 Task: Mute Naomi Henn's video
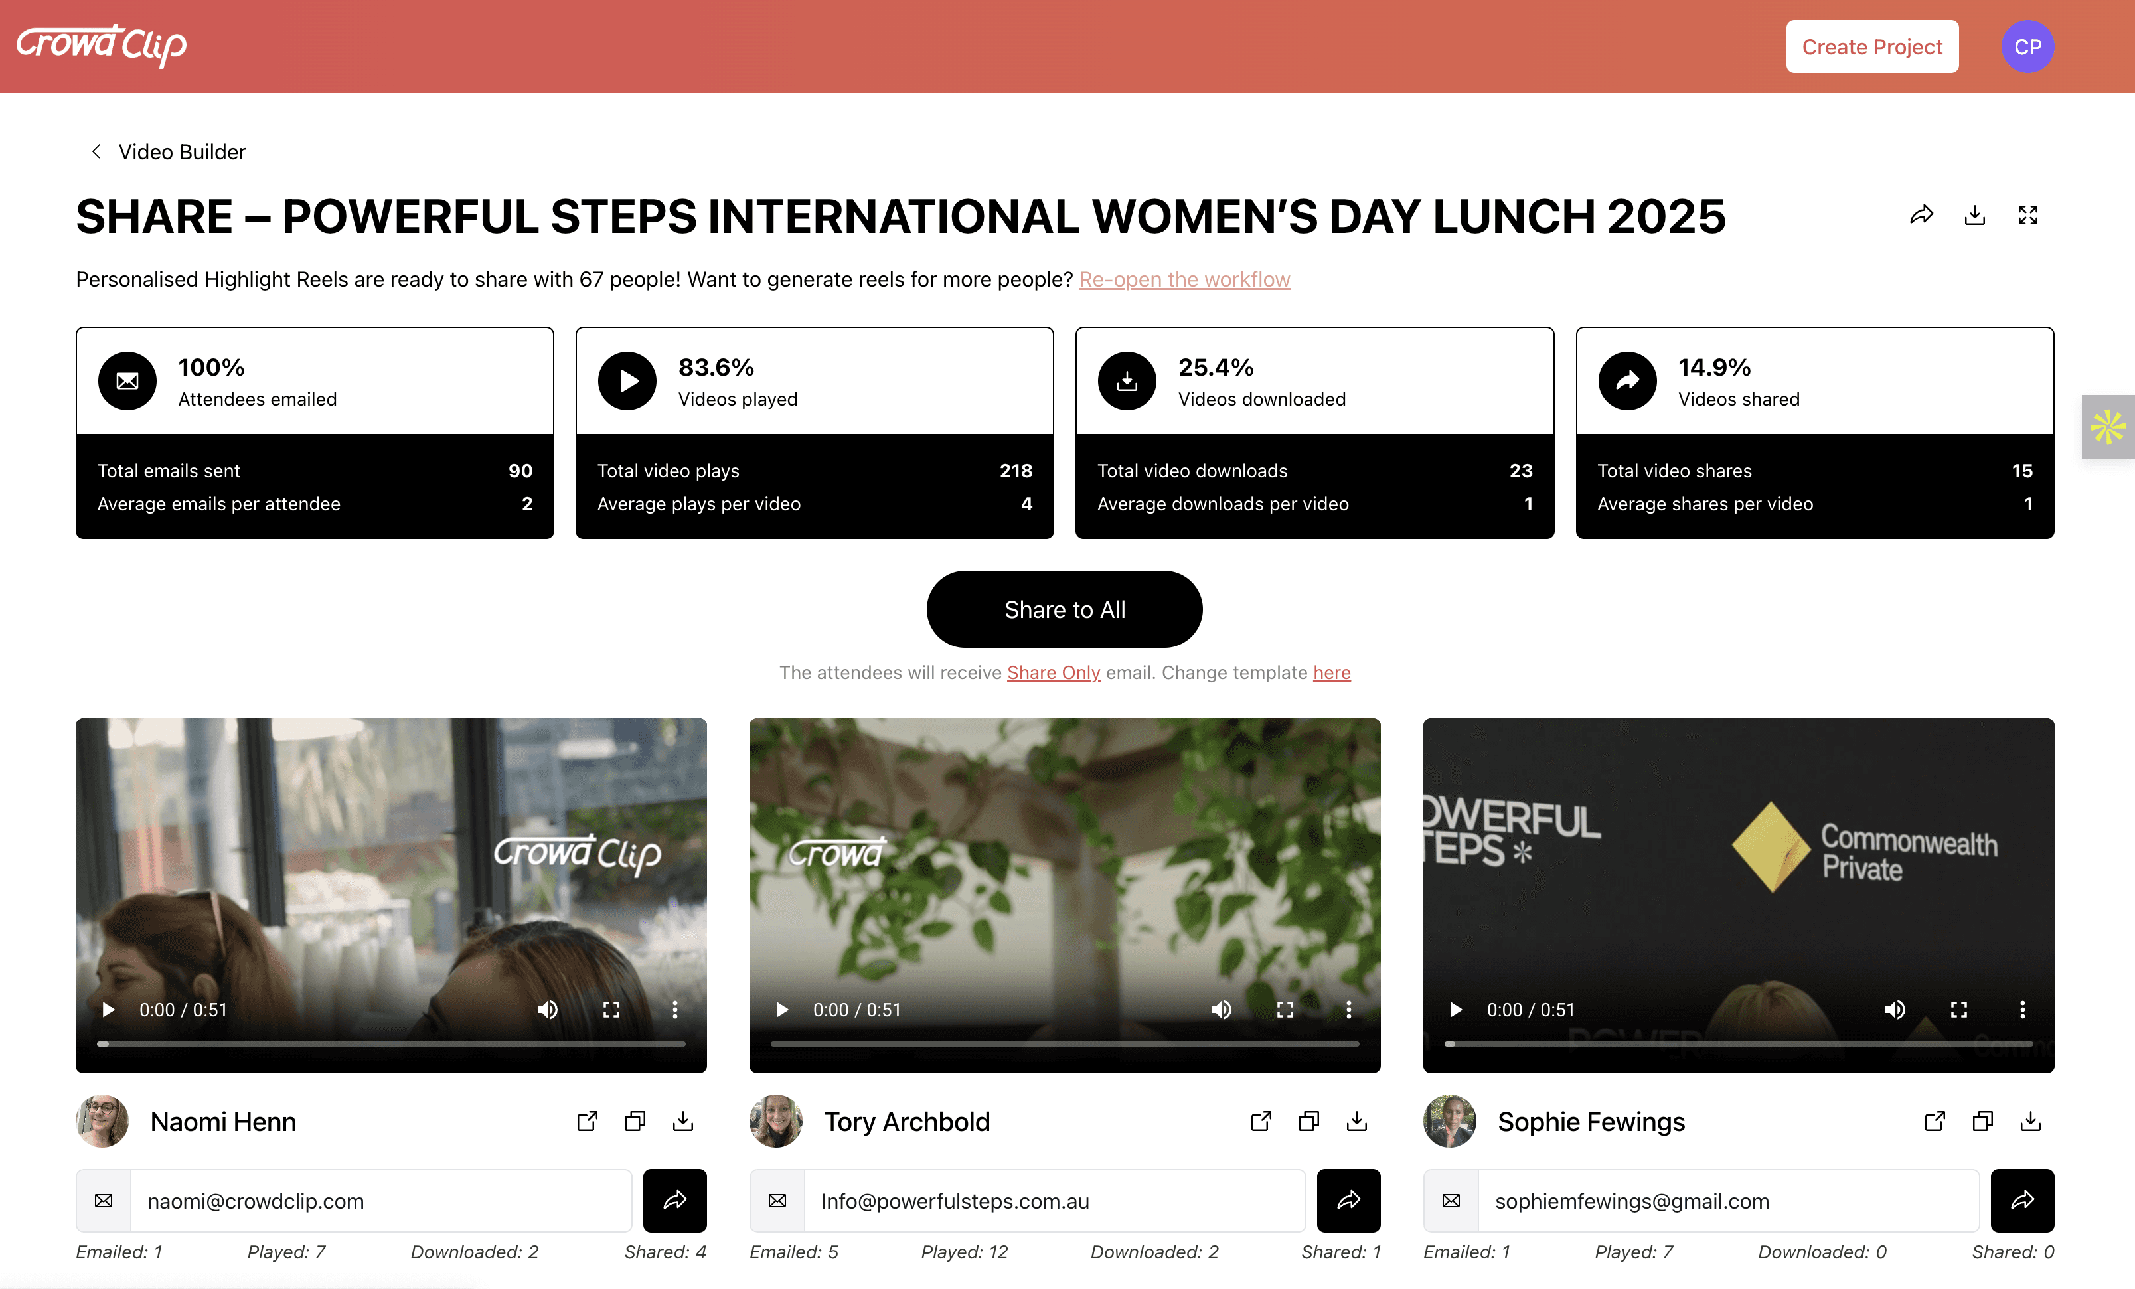coord(548,1009)
